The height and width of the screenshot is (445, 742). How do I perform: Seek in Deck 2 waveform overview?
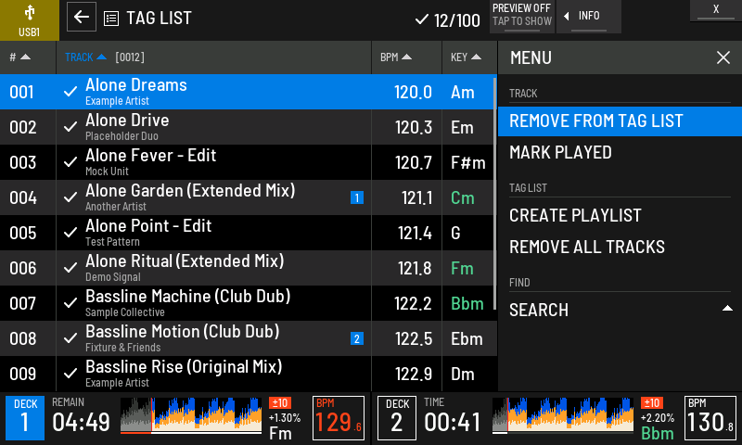(x=563, y=415)
